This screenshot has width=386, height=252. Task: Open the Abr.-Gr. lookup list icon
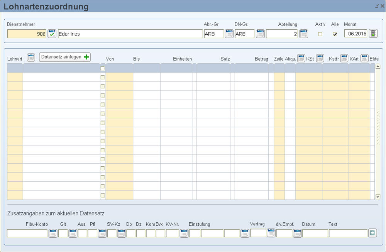click(x=229, y=34)
